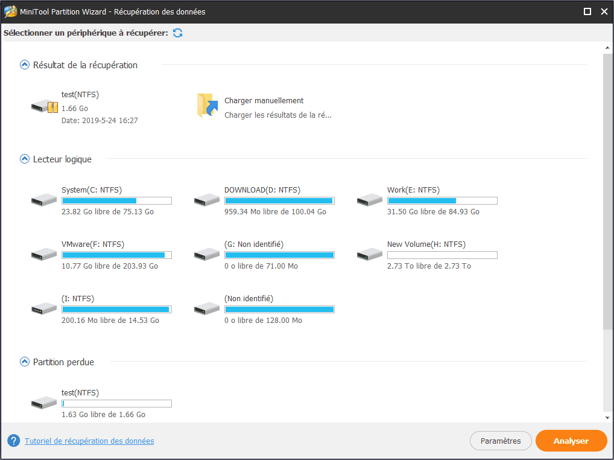614x460 pixels.
Task: Collapse the Résultat de la récupération section
Action: click(24, 65)
